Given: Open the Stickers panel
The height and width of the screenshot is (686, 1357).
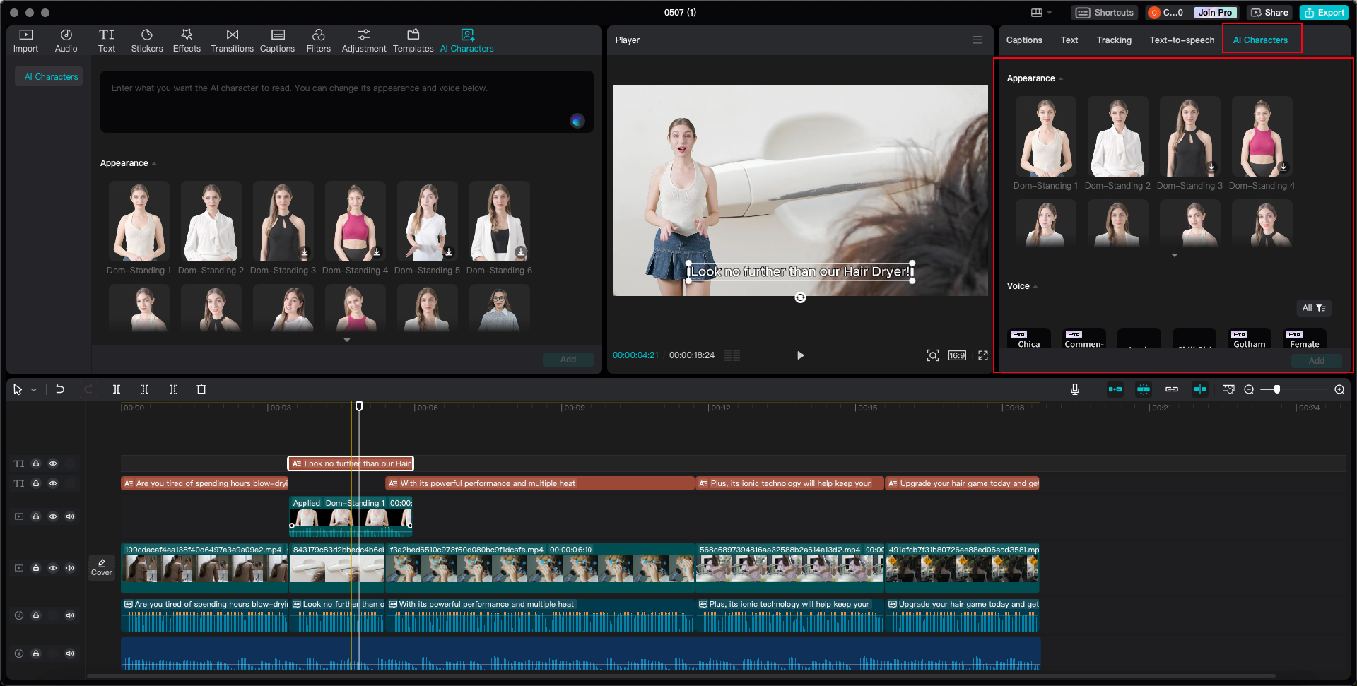Looking at the screenshot, I should pos(146,40).
